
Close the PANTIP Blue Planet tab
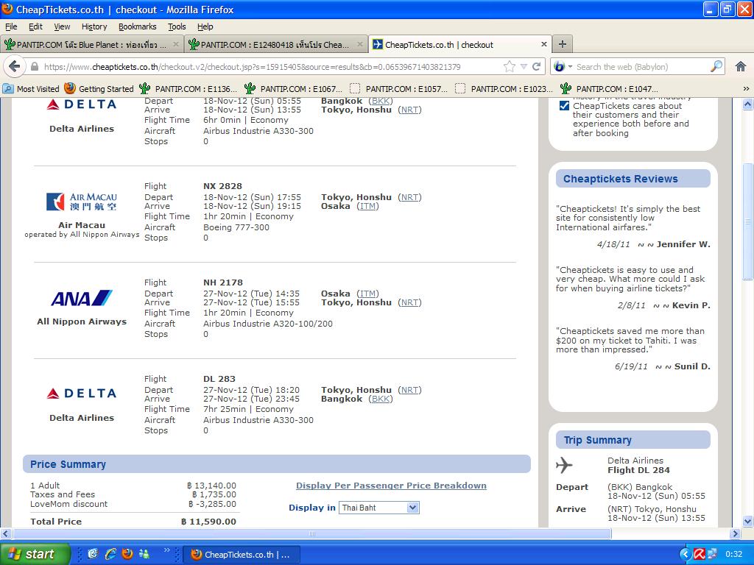[x=175, y=44]
